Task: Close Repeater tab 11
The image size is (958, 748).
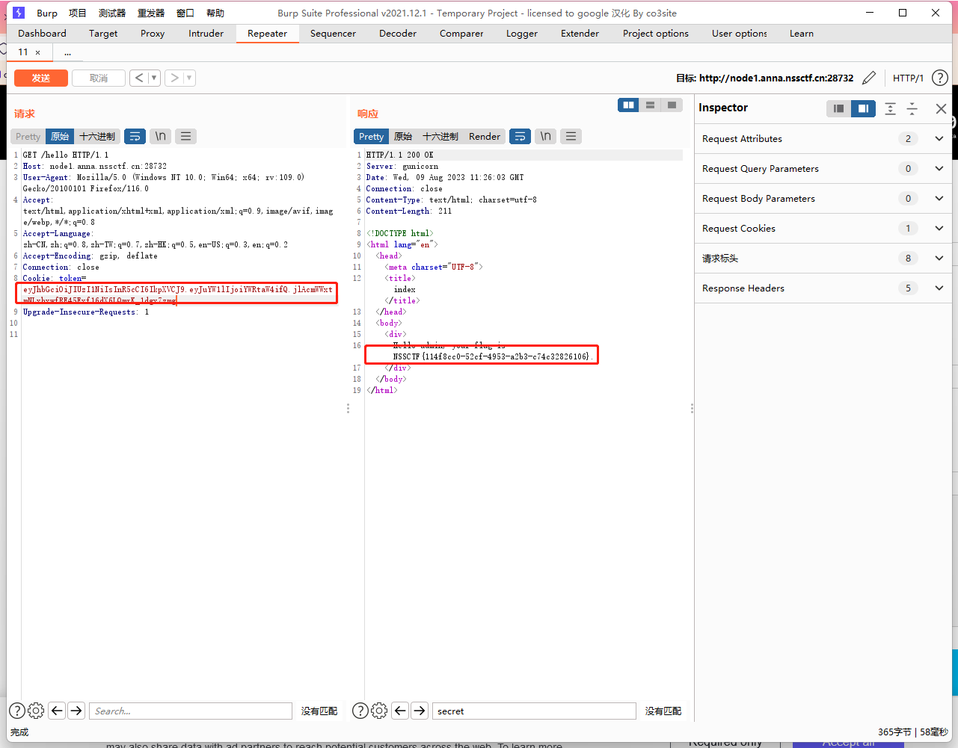Action: pos(37,52)
